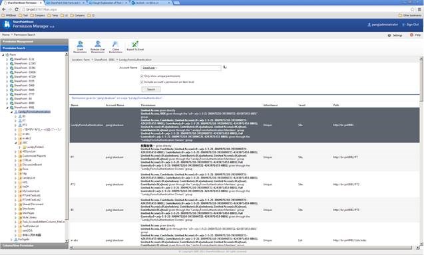
Task: Click the main content vertical scrollbar
Action: click(x=421, y=151)
